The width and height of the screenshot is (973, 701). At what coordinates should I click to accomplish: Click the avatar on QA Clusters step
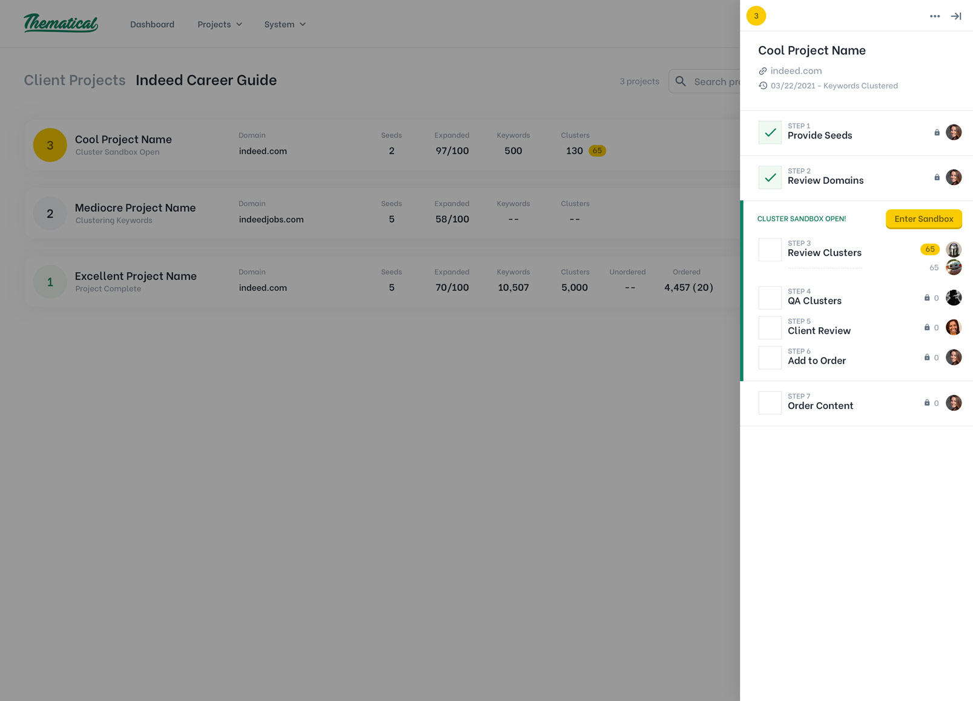954,298
